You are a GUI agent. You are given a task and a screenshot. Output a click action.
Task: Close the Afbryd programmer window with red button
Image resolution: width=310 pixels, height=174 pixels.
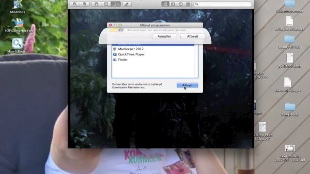110,25
